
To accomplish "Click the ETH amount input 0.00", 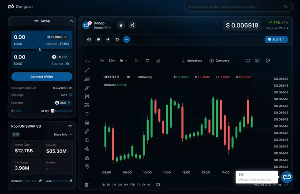I will (19, 57).
